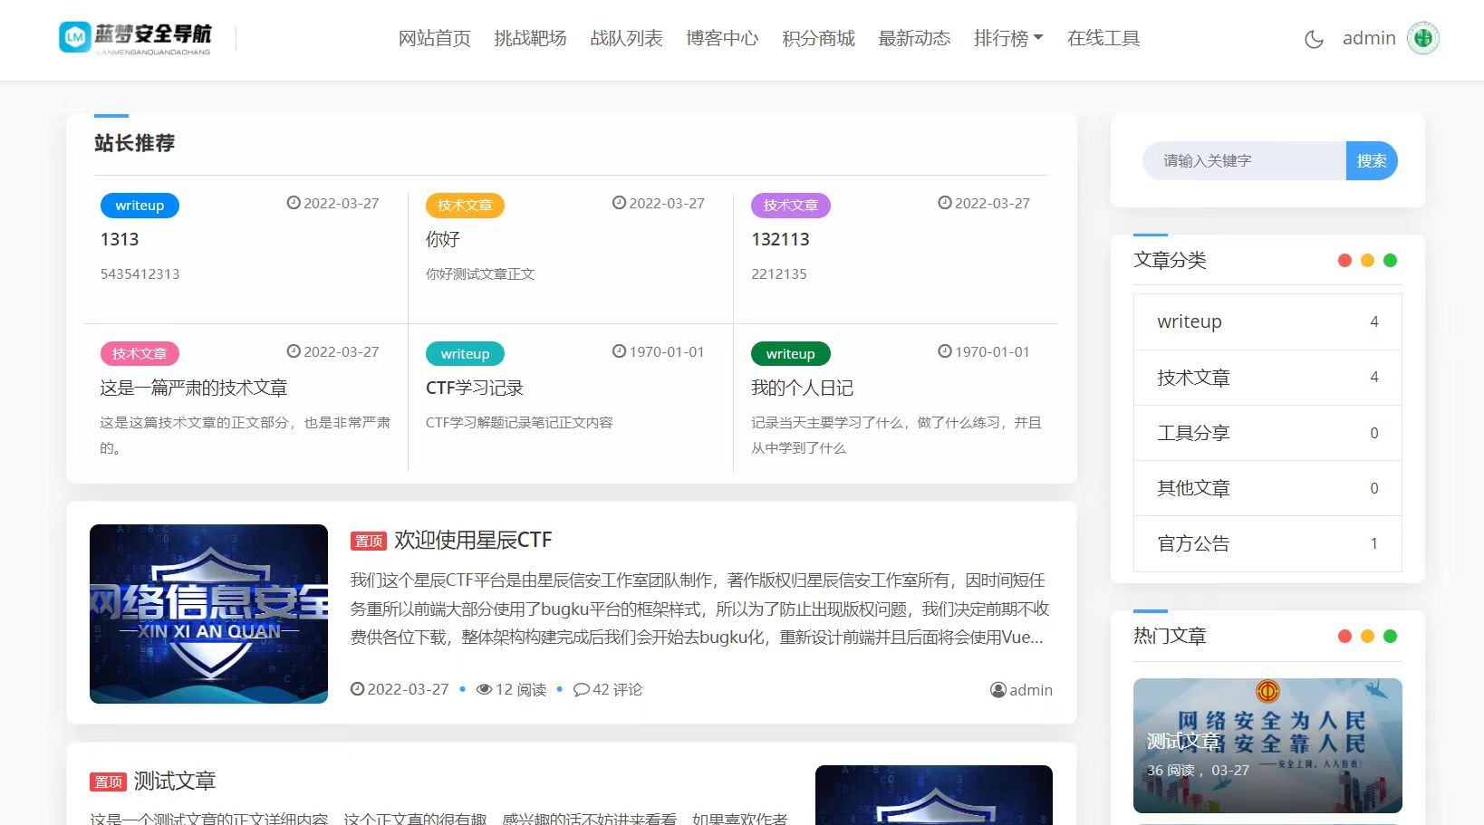This screenshot has height=825, width=1484.
Task: Click the orange 技术文章 tag on 你好
Action: pyautogui.click(x=465, y=206)
